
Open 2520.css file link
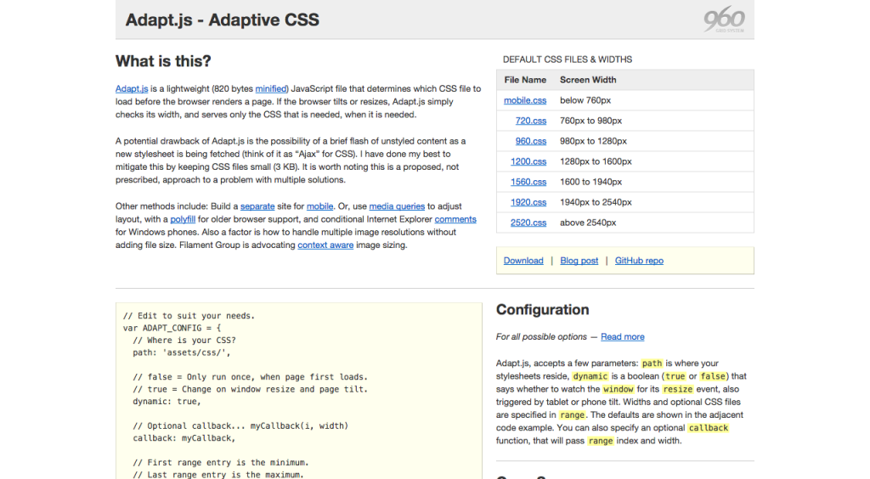click(x=528, y=223)
